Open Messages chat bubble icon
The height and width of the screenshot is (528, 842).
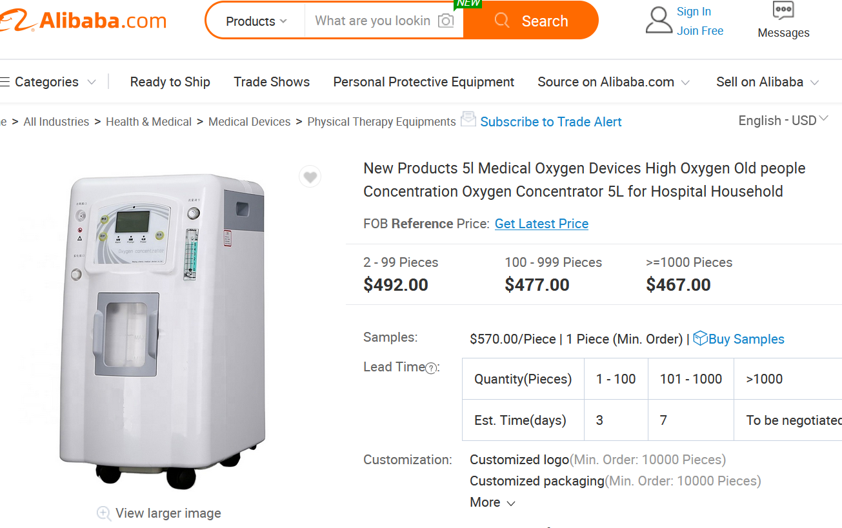pyautogui.click(x=783, y=11)
